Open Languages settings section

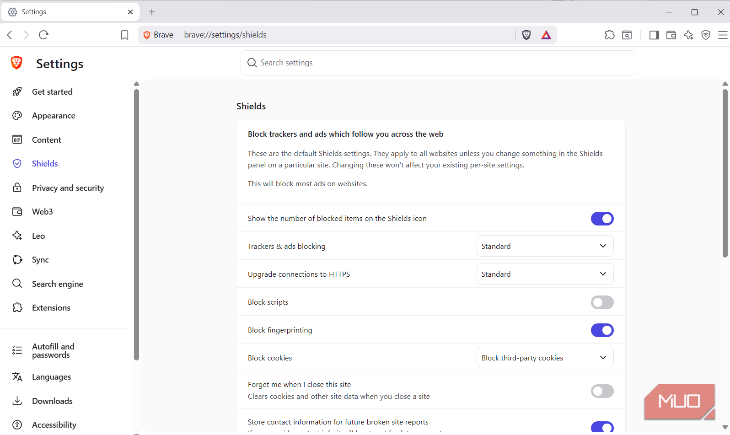point(52,377)
